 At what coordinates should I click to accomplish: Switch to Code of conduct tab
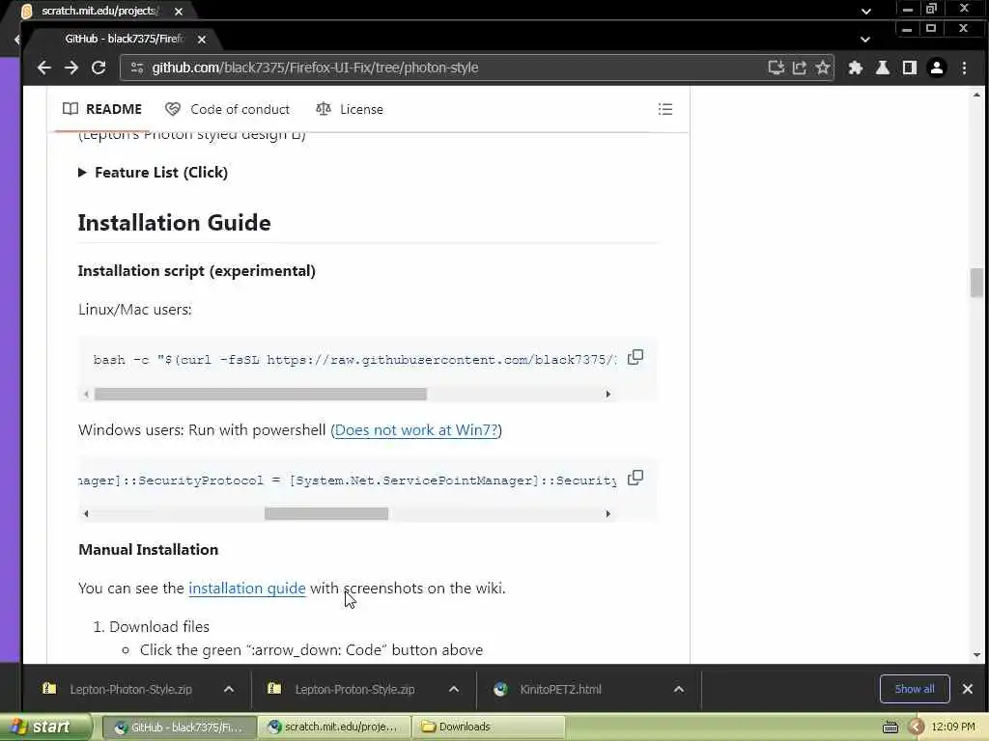pyautogui.click(x=228, y=109)
